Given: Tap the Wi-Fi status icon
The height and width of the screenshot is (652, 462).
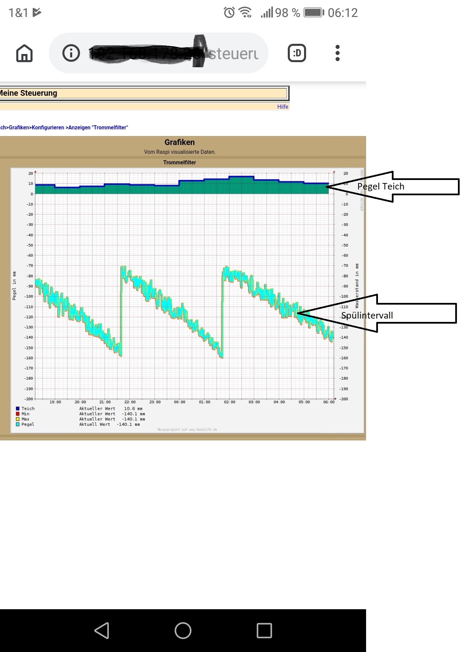Looking at the screenshot, I should pyautogui.click(x=245, y=13).
